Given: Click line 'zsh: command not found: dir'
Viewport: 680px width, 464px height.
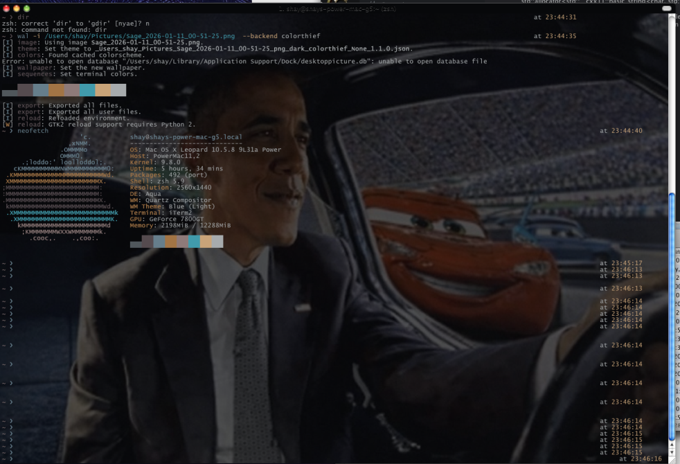Looking at the screenshot, I should tap(54, 30).
